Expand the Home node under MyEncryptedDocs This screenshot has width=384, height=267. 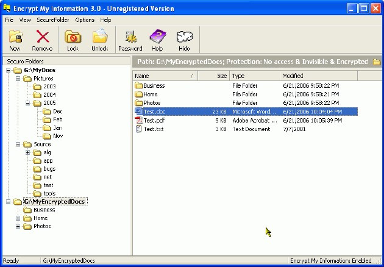click(18, 218)
